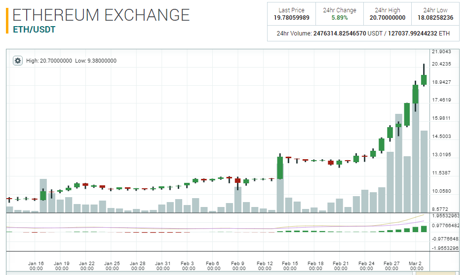Click MACD axis label -0.9776648
This screenshot has height=275, width=469.
(445, 239)
